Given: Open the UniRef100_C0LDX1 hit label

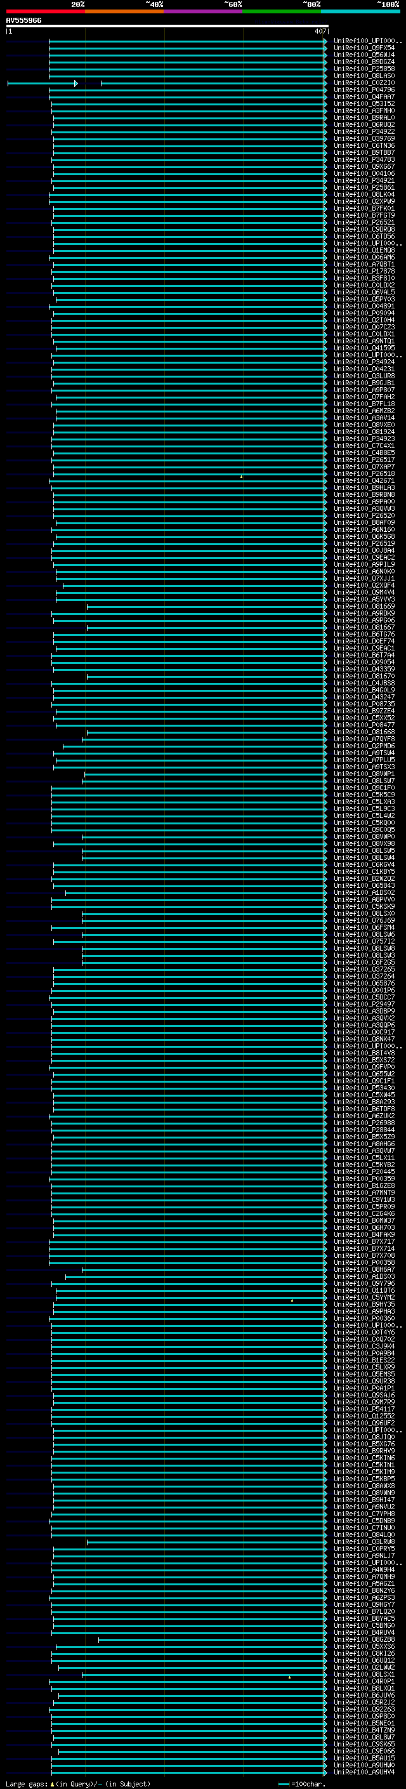Looking at the screenshot, I should 364,334.
